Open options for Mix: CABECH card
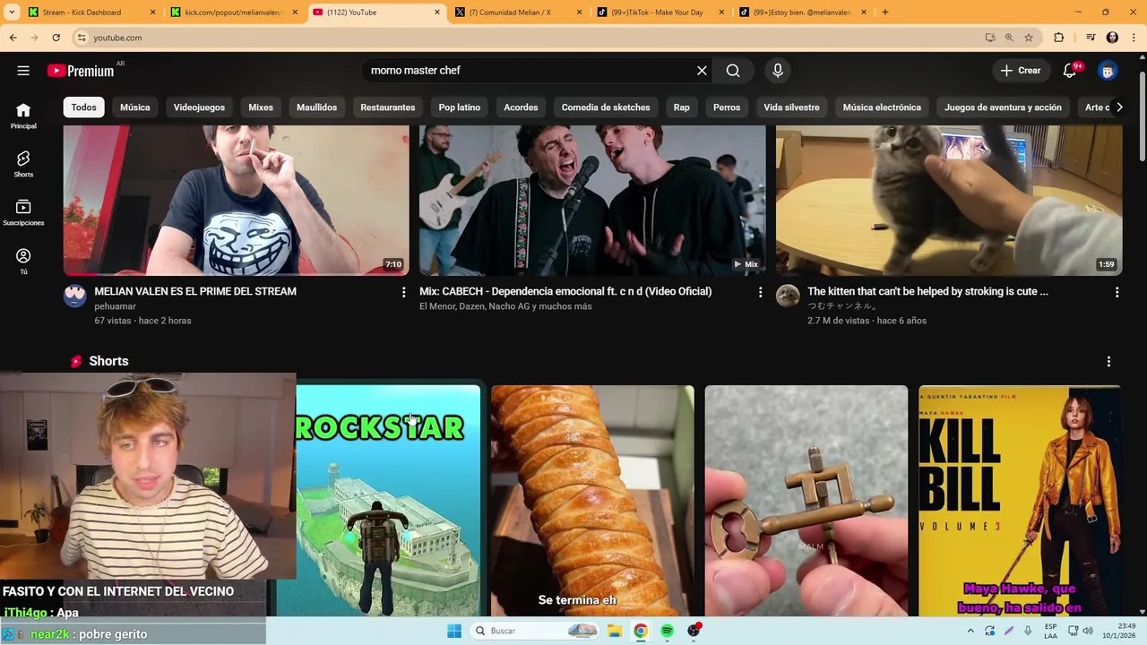1147x645 pixels. pos(760,292)
